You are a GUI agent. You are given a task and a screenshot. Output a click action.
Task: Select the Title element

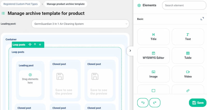click(x=153, y=37)
